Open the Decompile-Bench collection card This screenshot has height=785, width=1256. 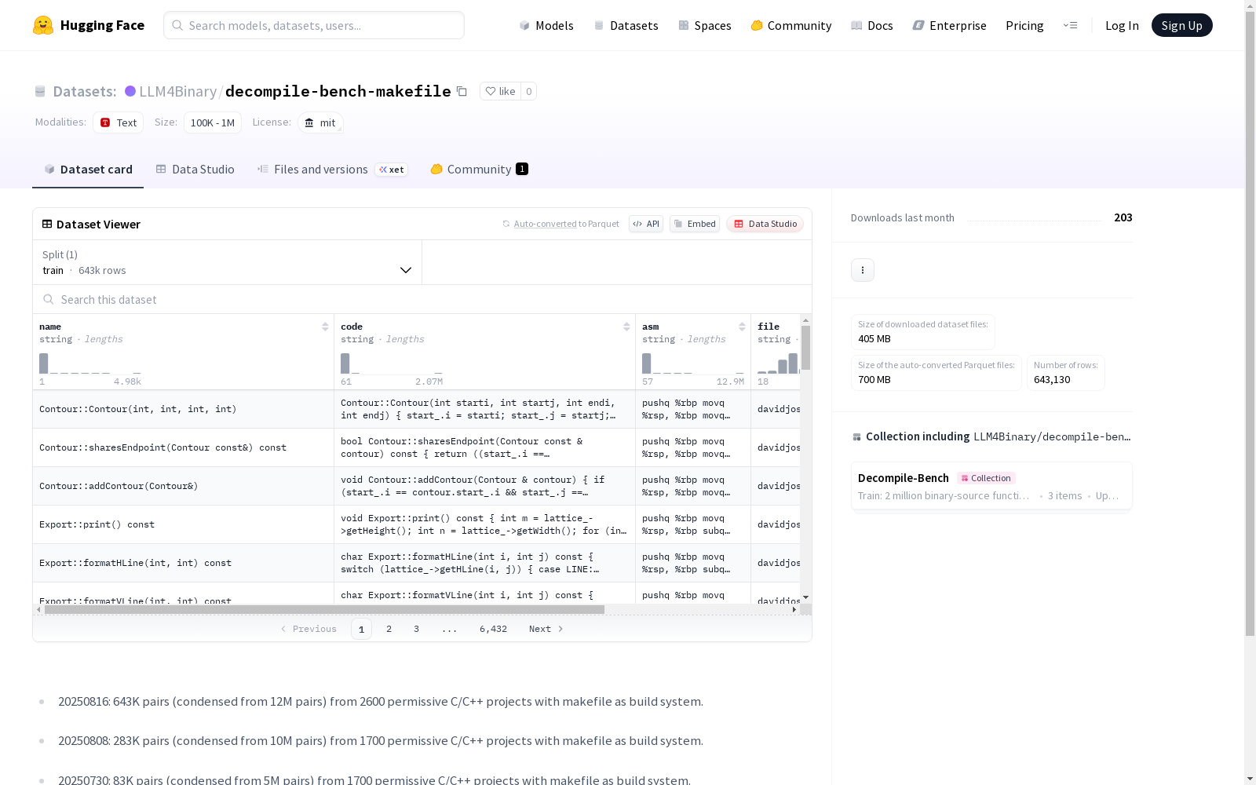[991, 487]
